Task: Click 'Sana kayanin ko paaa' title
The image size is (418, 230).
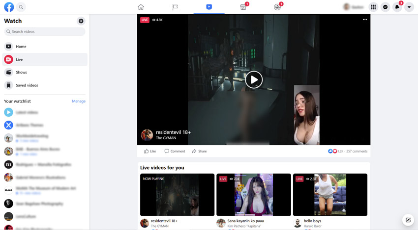Action: (245, 221)
